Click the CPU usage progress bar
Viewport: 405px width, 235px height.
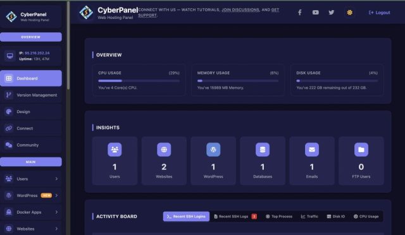click(139, 81)
